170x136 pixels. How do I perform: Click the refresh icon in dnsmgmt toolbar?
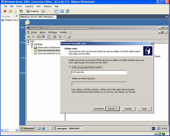(x=49, y=37)
